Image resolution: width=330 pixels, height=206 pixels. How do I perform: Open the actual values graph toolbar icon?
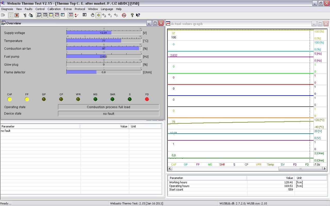coord(57,15)
